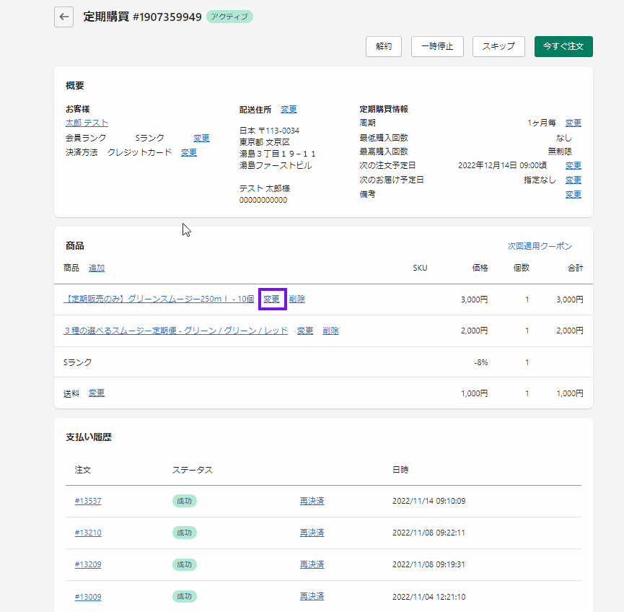
Task: Change the 会員ランク member rank
Action: point(201,138)
